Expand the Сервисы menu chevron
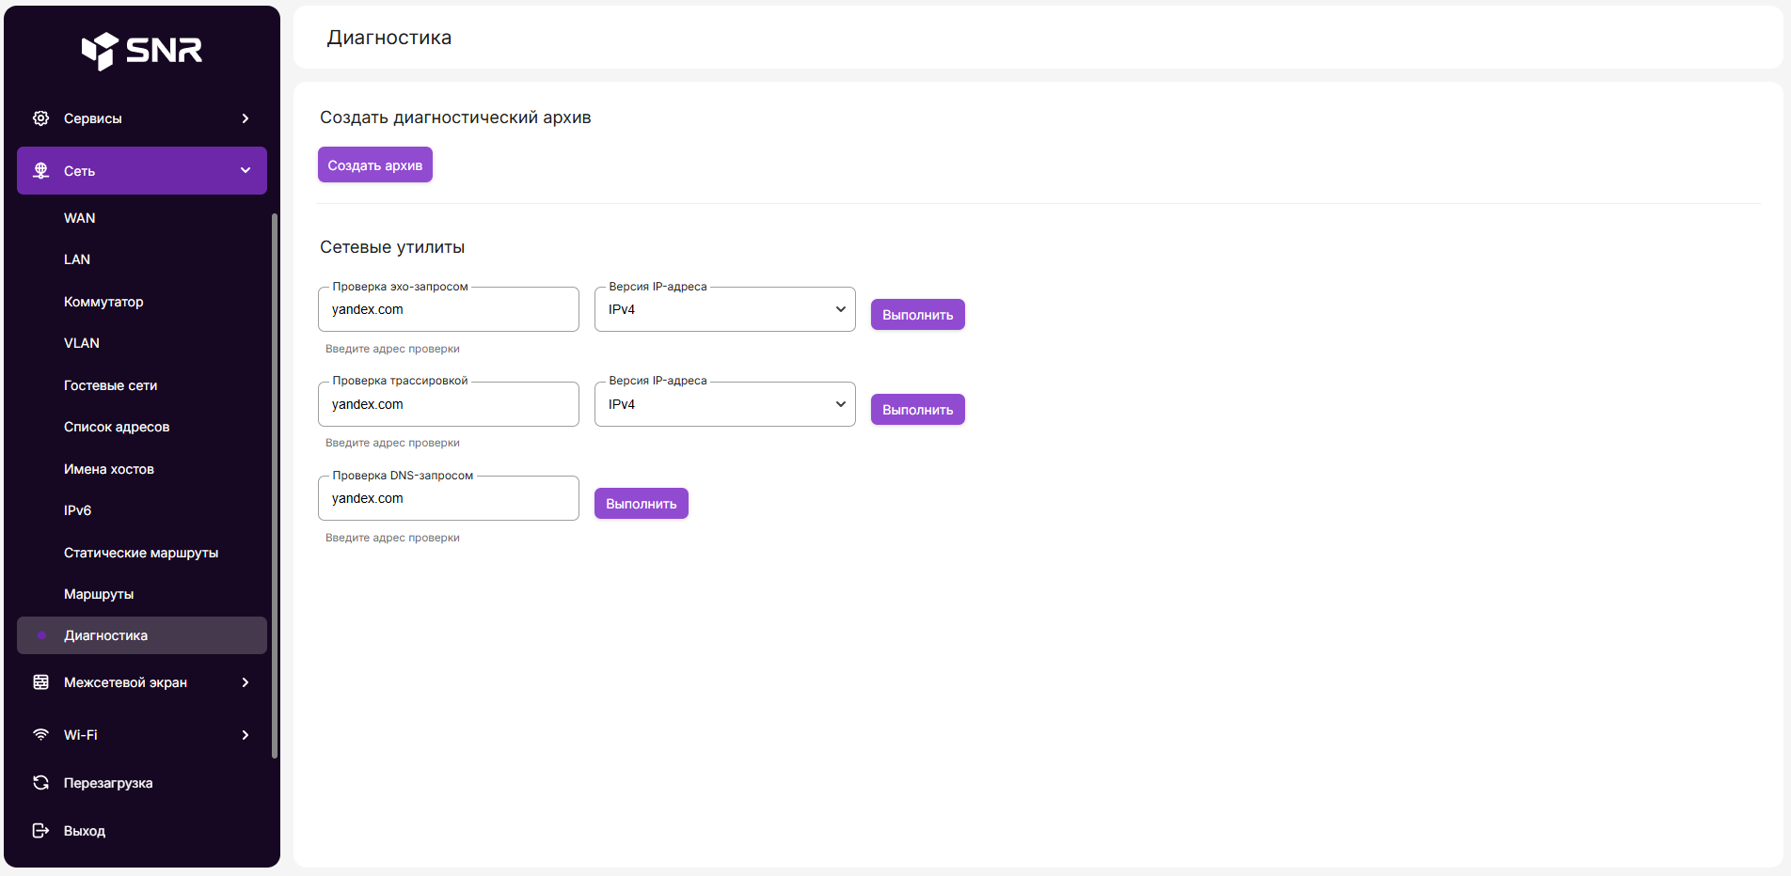Viewport: 1791px width, 876px height. [x=246, y=118]
